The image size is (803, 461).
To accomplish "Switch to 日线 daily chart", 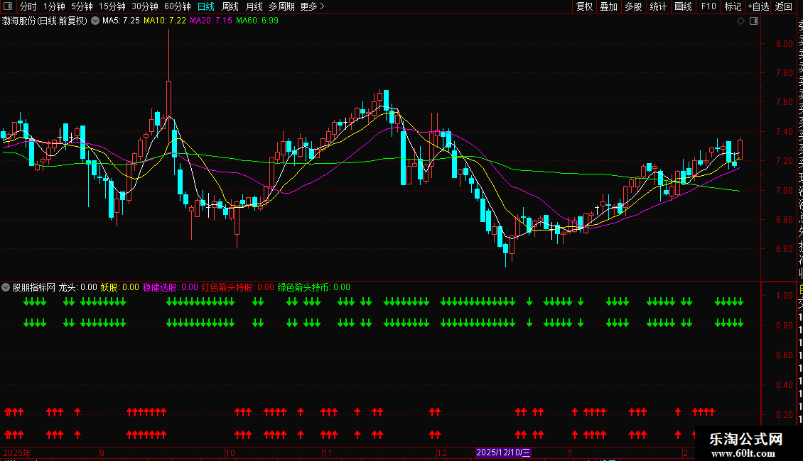I will [206, 6].
